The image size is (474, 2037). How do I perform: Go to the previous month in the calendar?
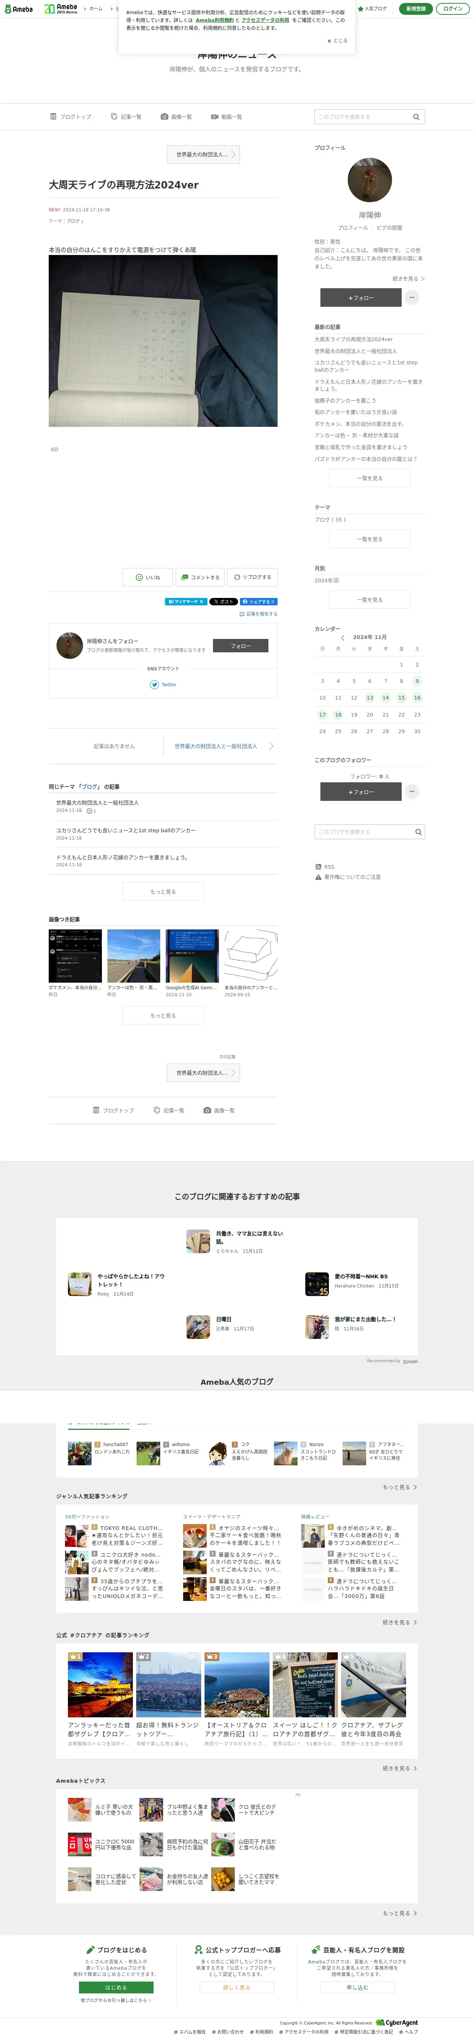coord(343,637)
